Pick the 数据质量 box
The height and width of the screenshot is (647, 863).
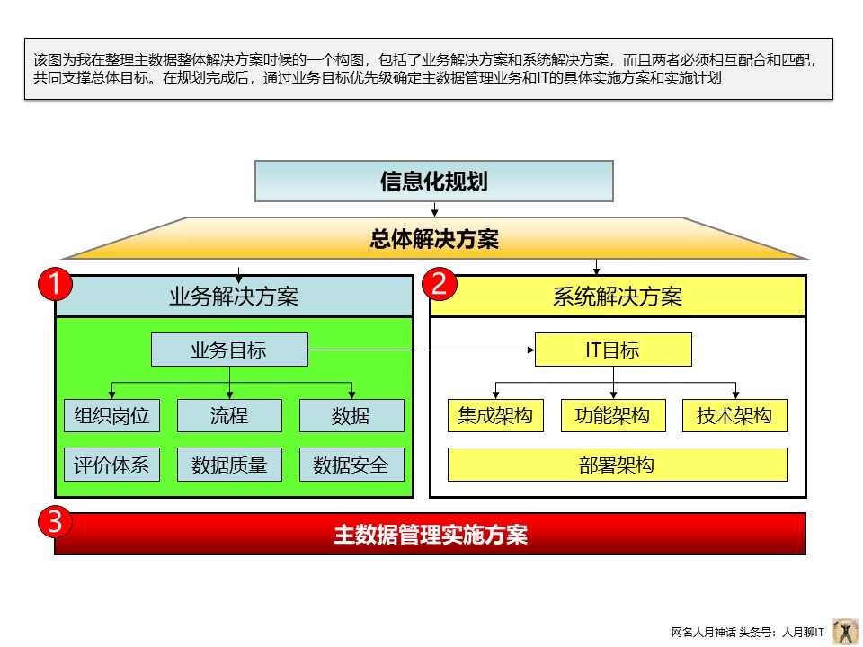coord(229,465)
